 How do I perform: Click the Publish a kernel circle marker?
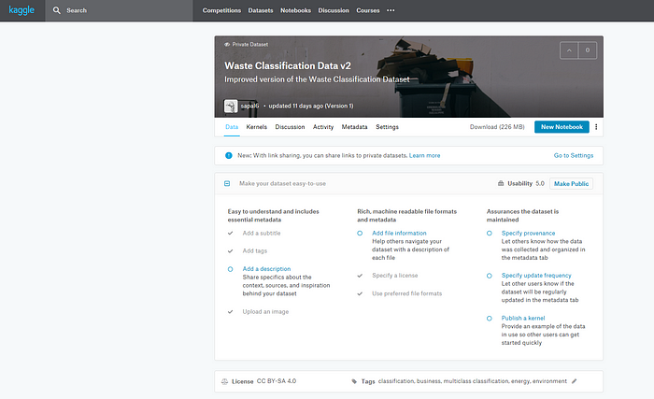click(x=490, y=319)
